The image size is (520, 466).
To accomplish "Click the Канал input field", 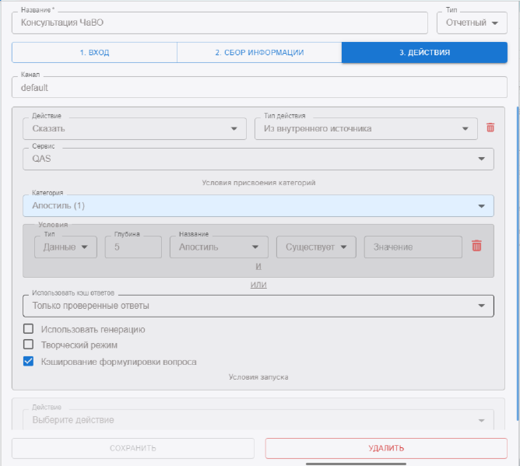I will (x=259, y=88).
